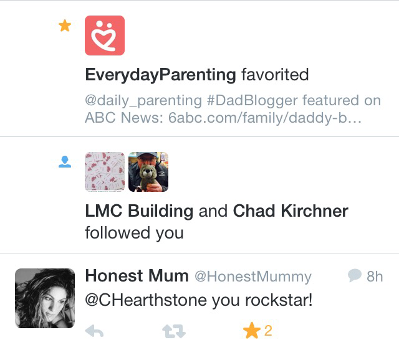Click the orange star favorited notification icon
The image size is (399, 350).
click(64, 26)
